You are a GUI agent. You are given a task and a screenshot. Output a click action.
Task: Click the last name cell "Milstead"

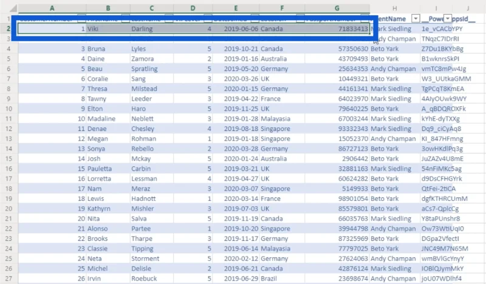coord(151,89)
